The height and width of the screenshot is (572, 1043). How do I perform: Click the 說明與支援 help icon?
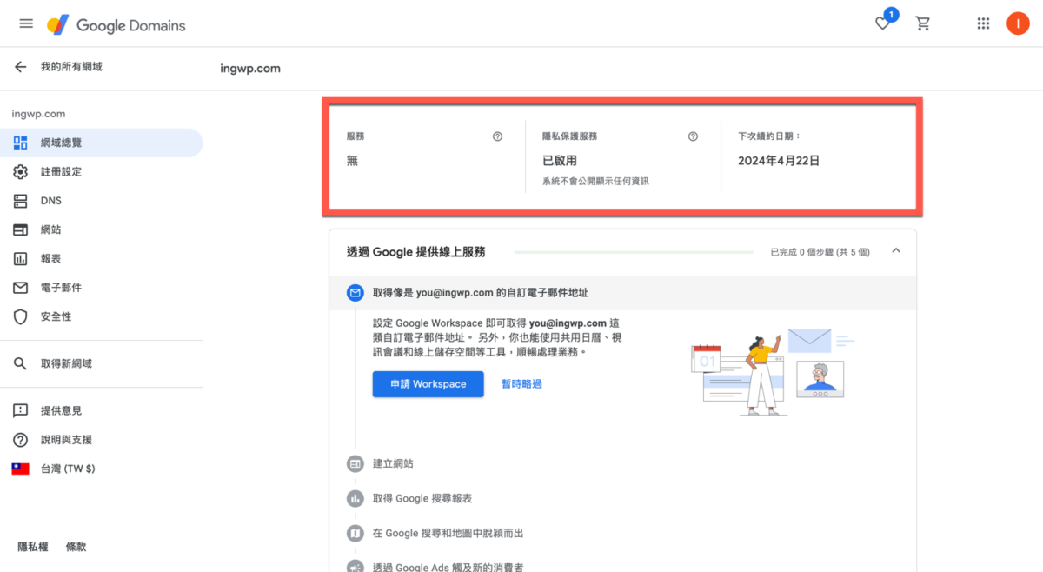pyautogui.click(x=20, y=440)
